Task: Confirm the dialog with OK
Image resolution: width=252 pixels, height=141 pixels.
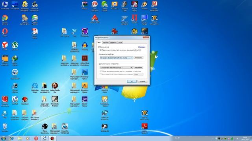Action: click(x=132, y=81)
